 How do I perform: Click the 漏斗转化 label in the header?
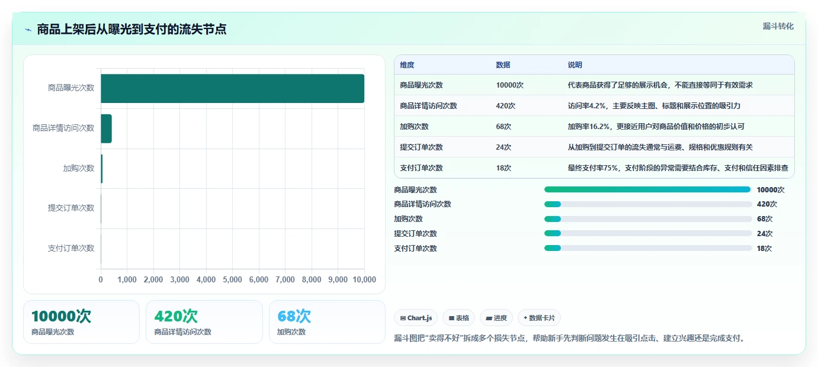[778, 26]
